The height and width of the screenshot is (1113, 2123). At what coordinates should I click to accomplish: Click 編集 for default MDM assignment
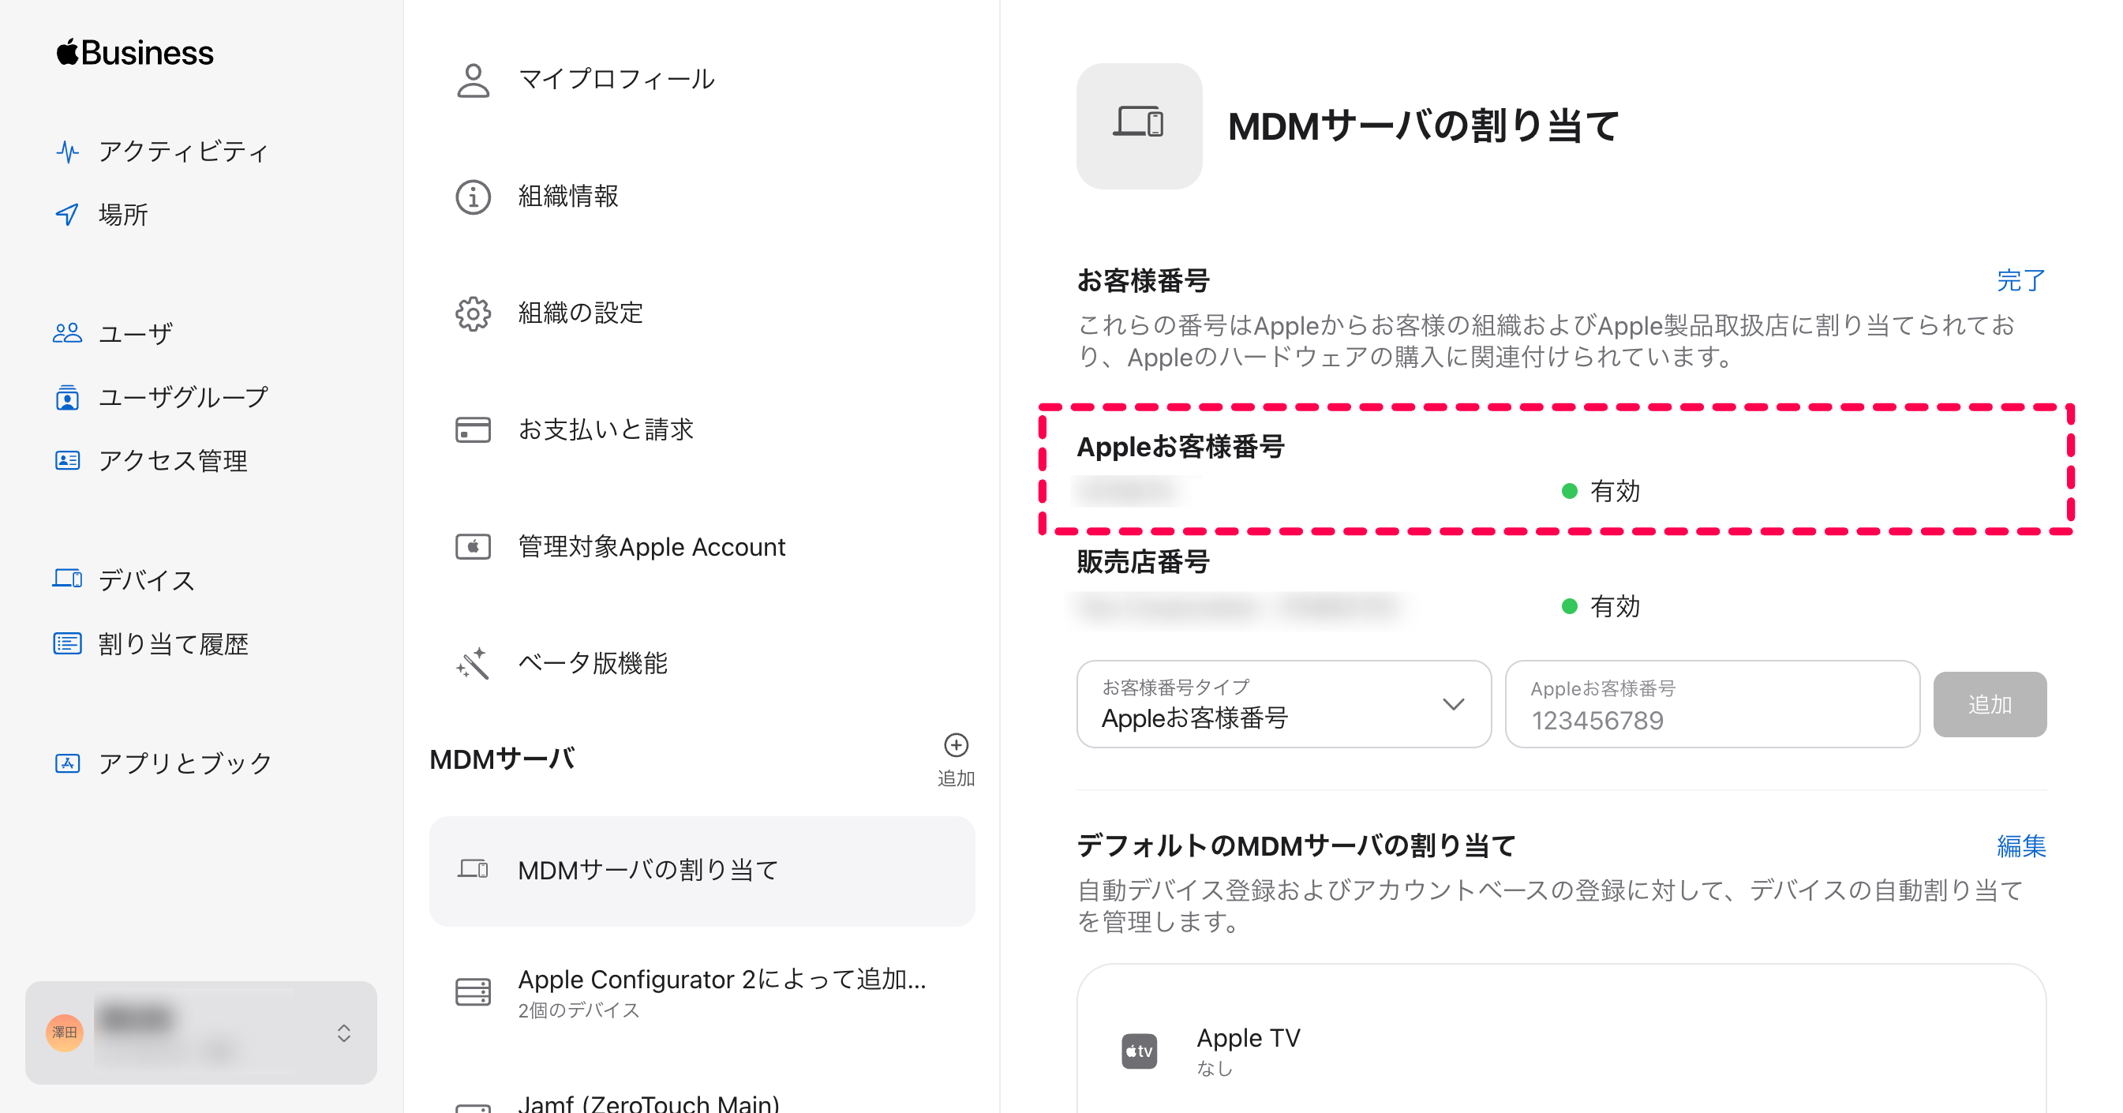(x=2021, y=846)
